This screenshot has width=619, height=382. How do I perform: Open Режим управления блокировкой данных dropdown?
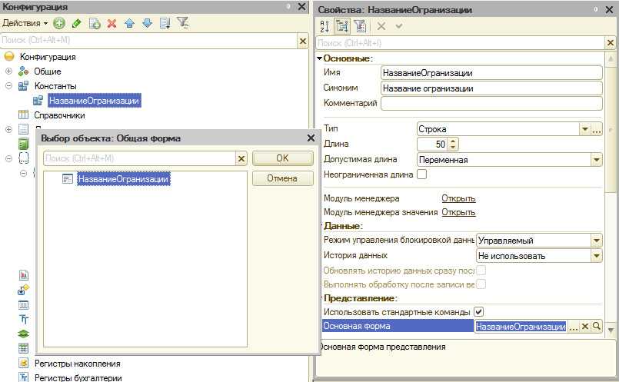pos(596,241)
